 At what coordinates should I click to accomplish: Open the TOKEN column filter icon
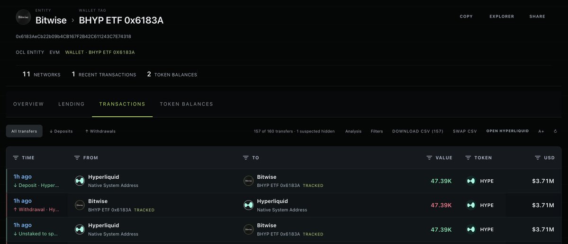(468, 157)
